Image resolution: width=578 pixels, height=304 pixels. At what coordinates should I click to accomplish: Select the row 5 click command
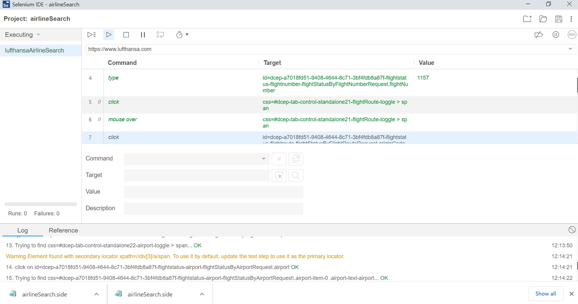[330, 105]
